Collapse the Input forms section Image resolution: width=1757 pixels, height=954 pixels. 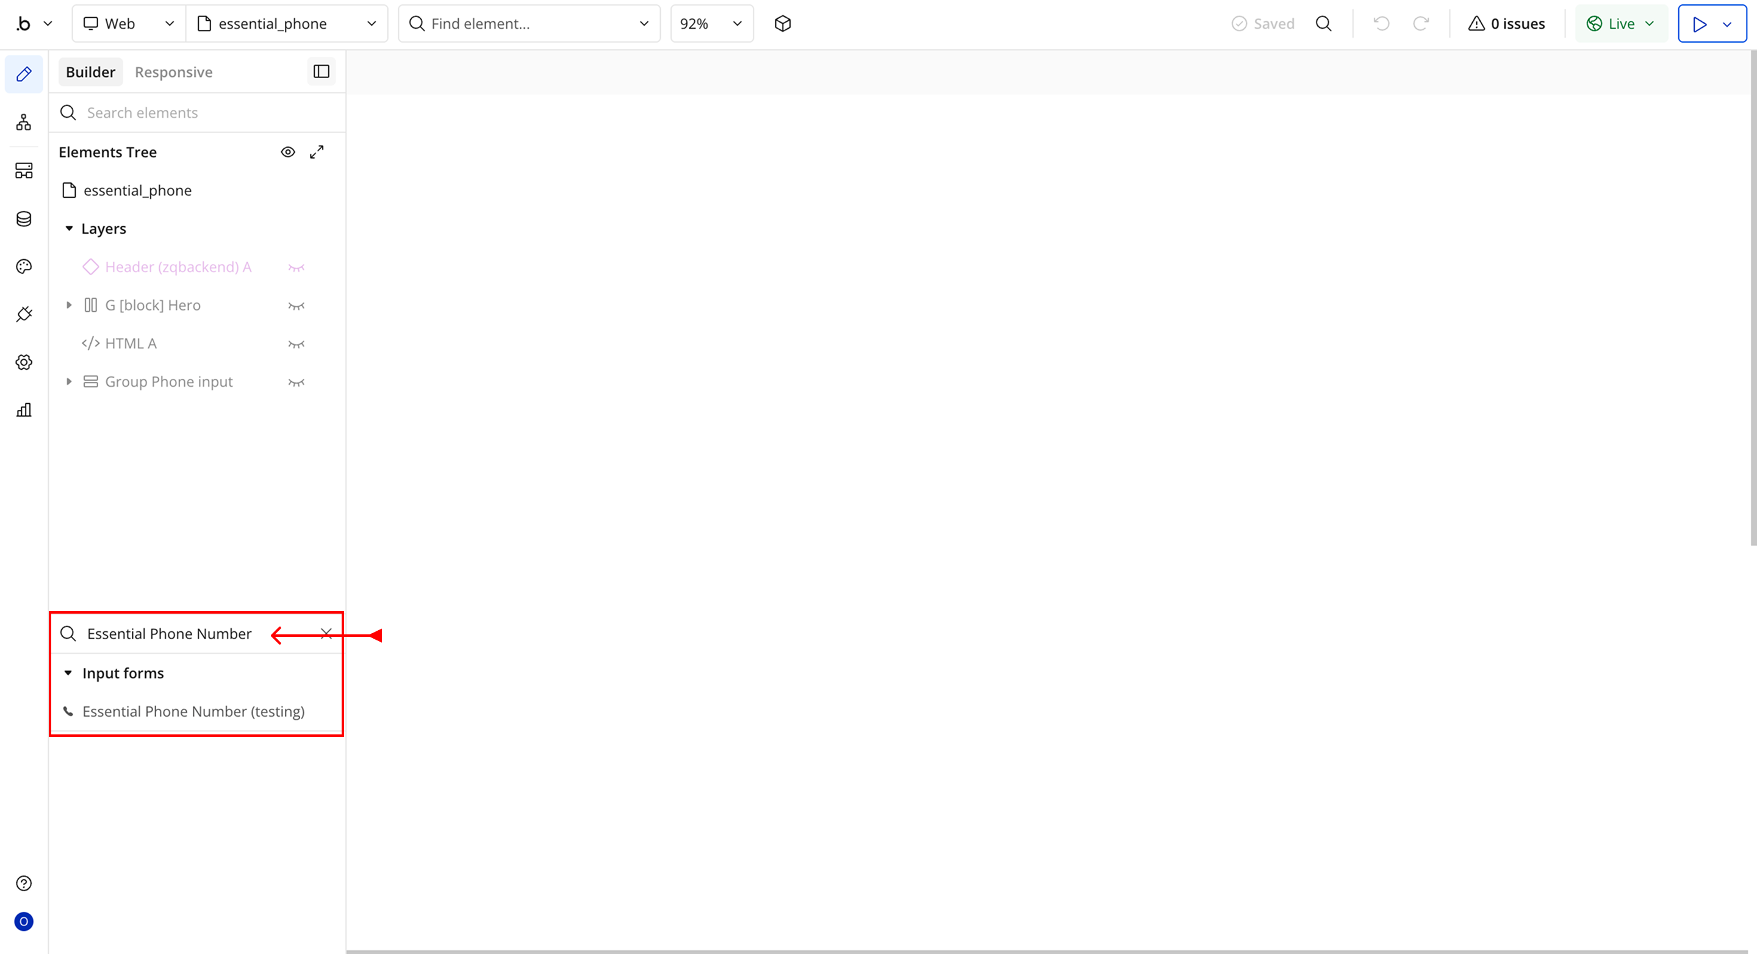[68, 673]
